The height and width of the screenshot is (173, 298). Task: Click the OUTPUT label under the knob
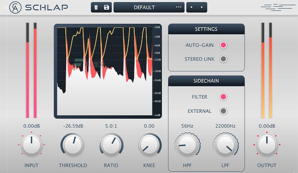[267, 165]
